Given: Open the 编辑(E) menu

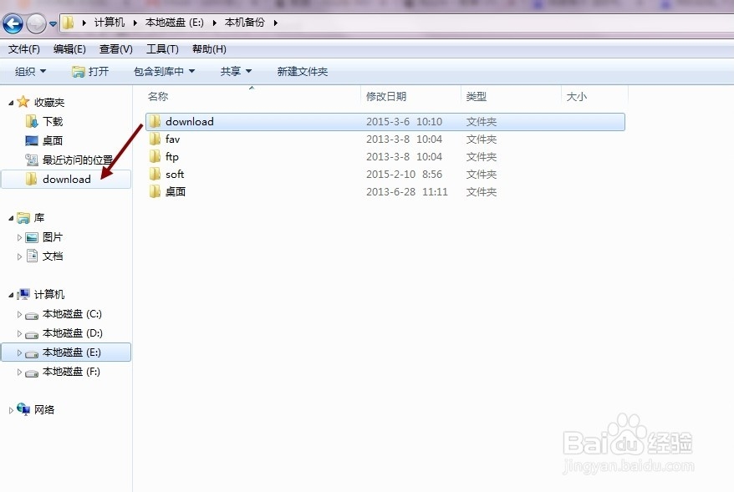Looking at the screenshot, I should click(x=69, y=49).
